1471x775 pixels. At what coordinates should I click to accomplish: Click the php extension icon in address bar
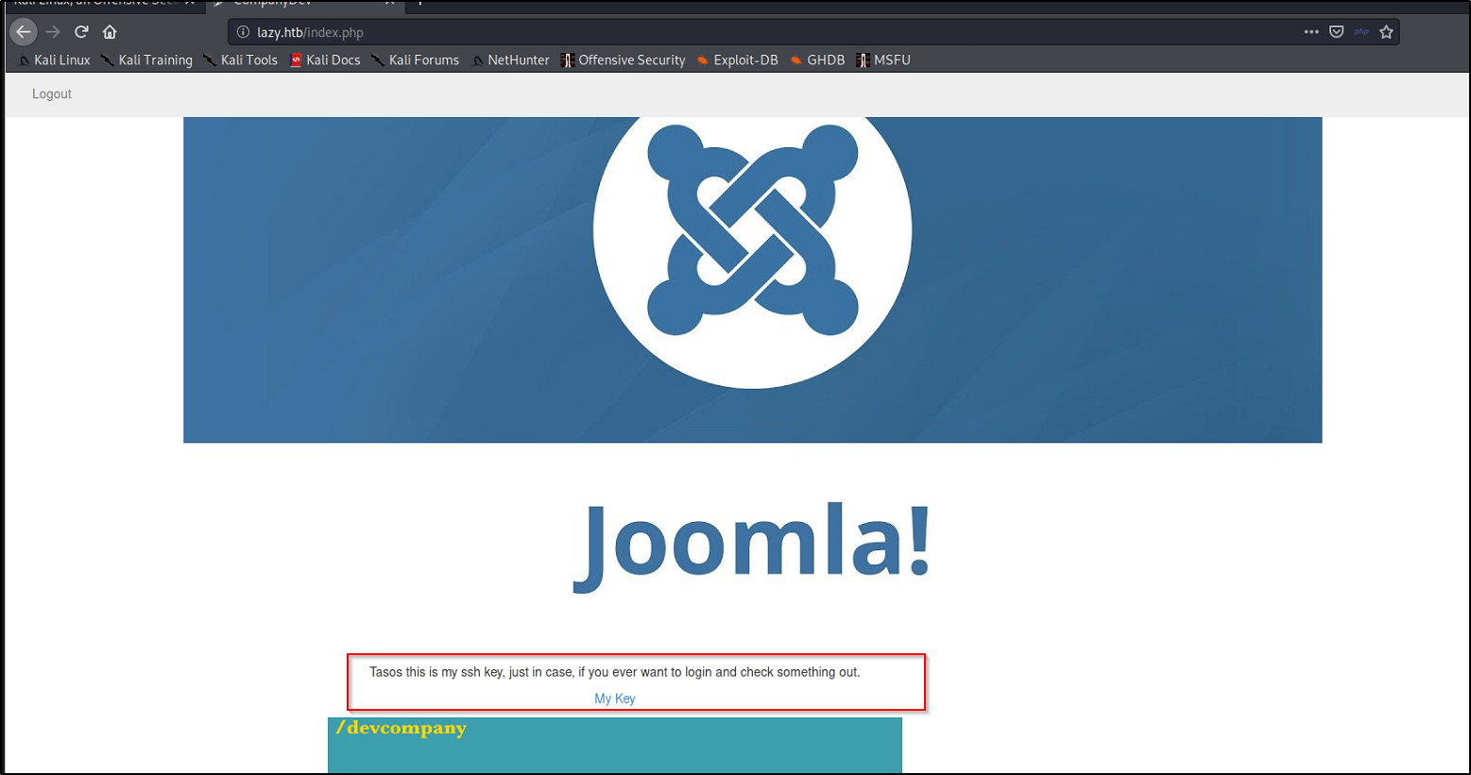click(1361, 32)
